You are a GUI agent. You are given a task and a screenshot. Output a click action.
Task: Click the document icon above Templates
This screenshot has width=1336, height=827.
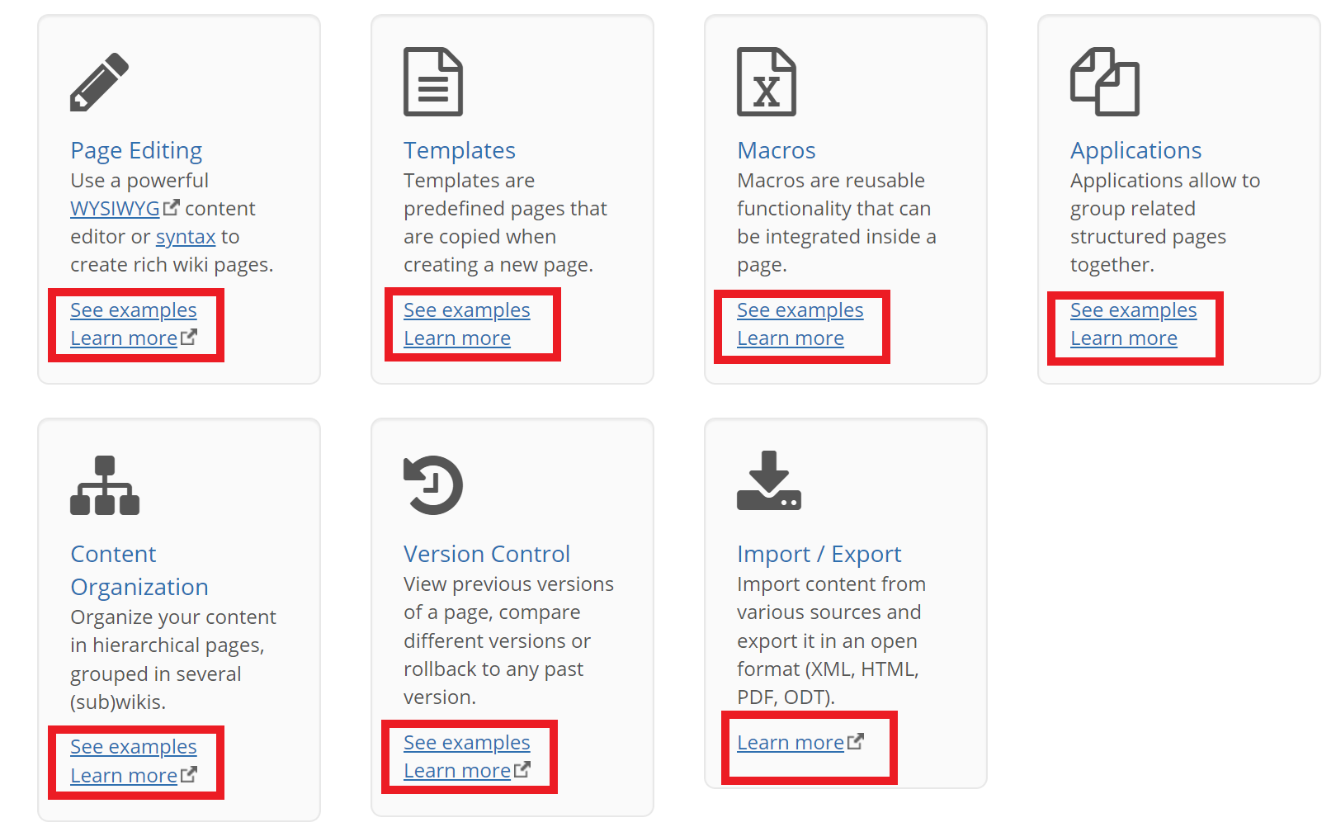(x=433, y=82)
